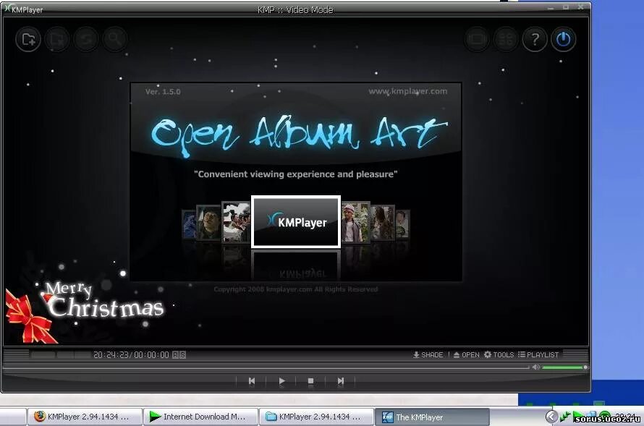Viewport: 644px width, 426px height.
Task: Stop playback with the stop button
Action: pyautogui.click(x=311, y=381)
